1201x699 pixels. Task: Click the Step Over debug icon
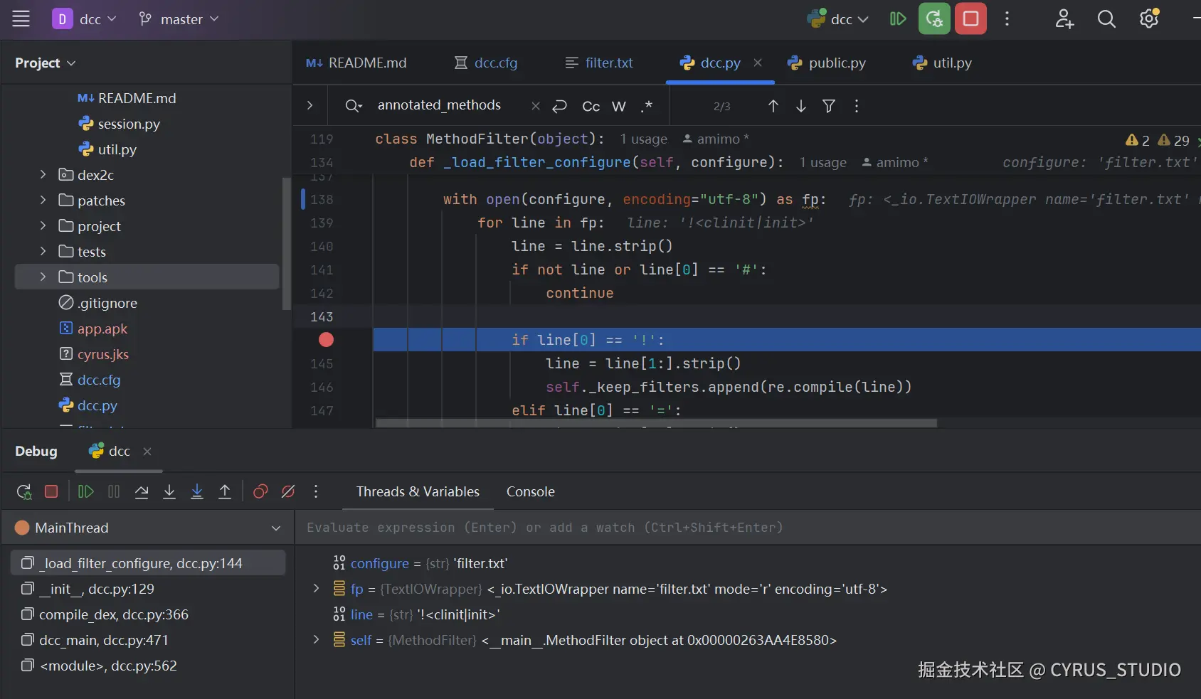(142, 492)
